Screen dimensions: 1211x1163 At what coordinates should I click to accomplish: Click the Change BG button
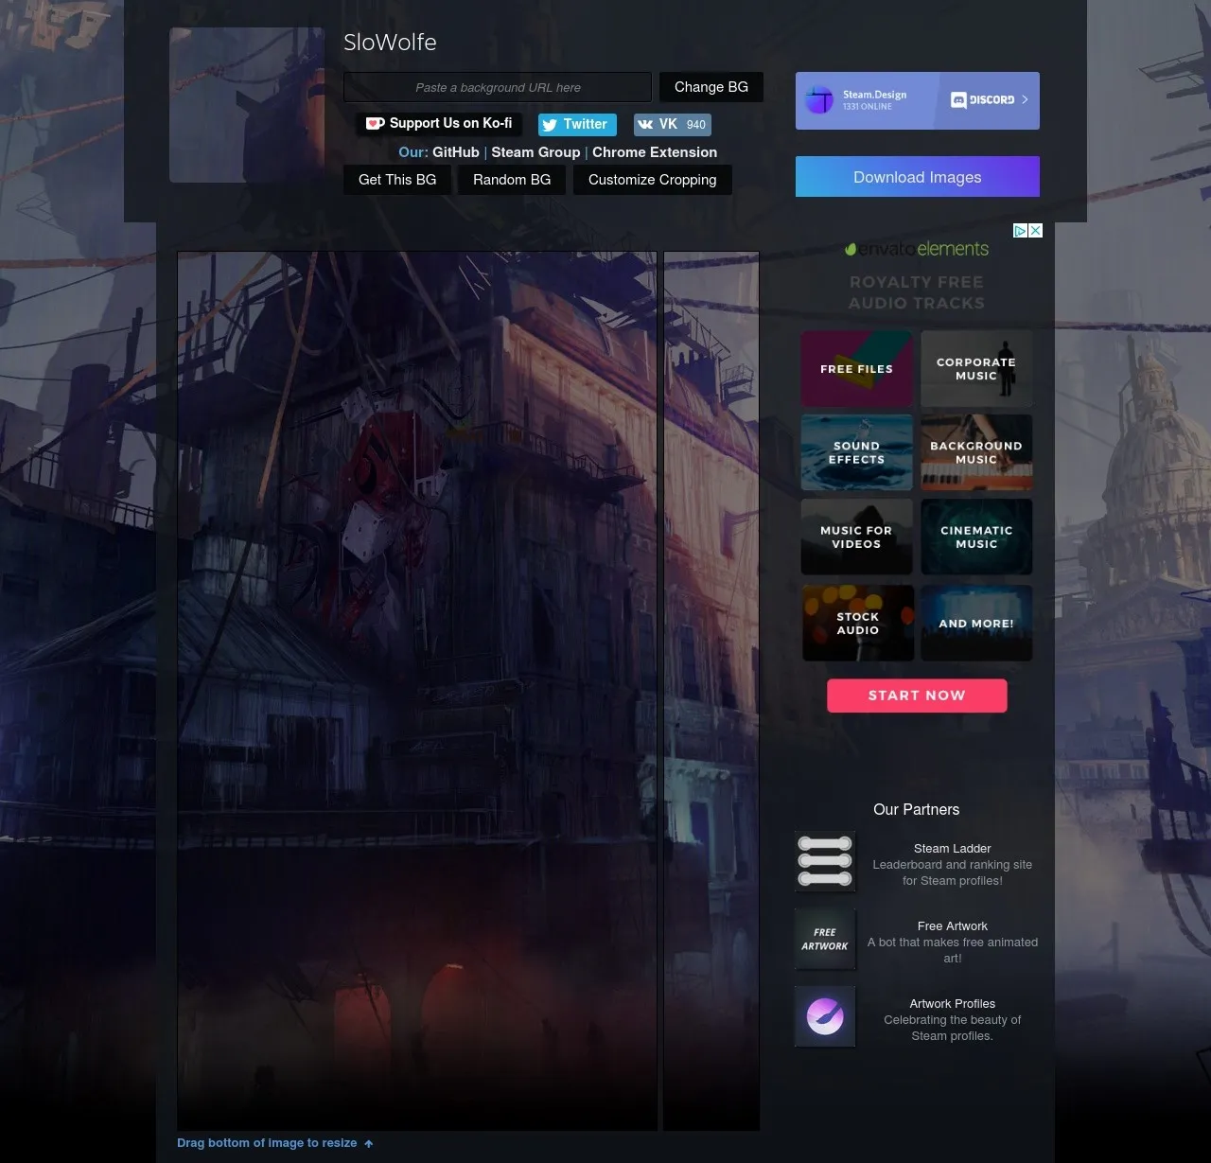(x=711, y=87)
